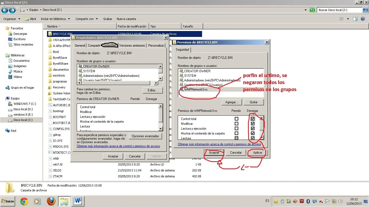Check Permitir for Lectura y ejecución

237,129
